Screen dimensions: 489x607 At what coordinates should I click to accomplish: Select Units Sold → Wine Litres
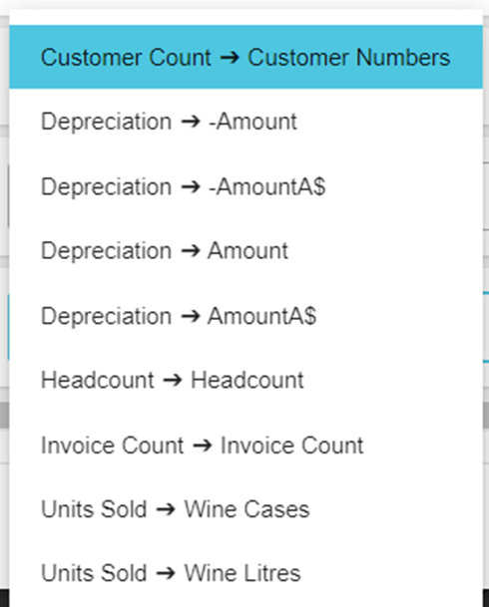(x=245, y=573)
